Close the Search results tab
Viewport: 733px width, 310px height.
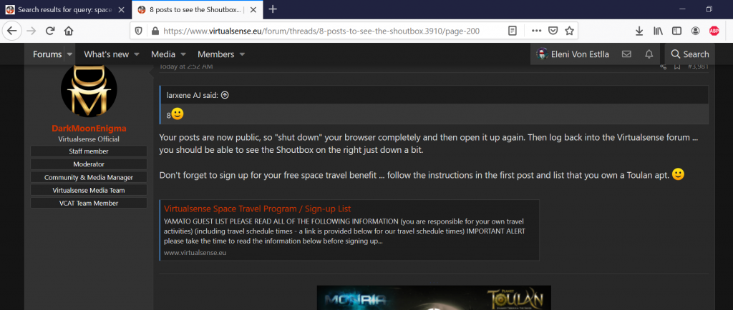tap(121, 10)
